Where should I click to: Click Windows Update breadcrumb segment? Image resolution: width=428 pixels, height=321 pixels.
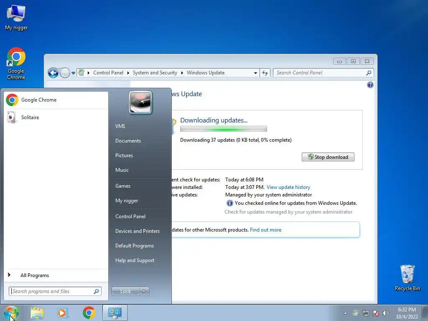click(x=206, y=73)
